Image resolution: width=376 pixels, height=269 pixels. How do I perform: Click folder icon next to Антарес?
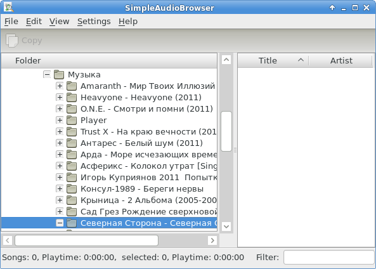72,143
